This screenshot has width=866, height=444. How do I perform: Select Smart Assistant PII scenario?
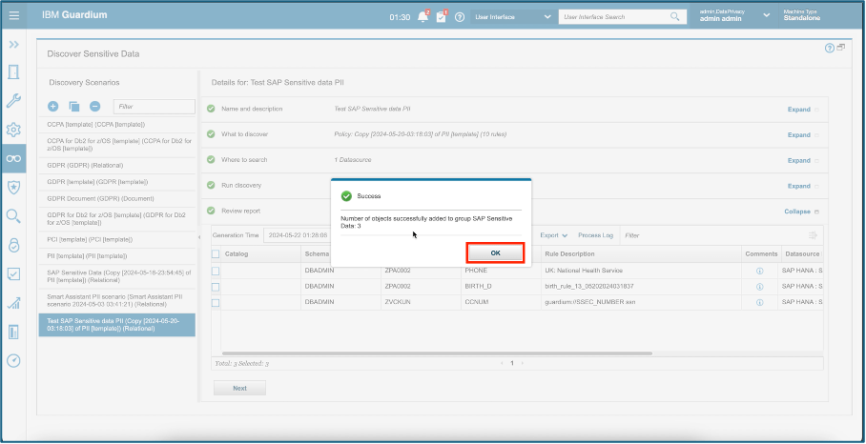[x=117, y=300]
